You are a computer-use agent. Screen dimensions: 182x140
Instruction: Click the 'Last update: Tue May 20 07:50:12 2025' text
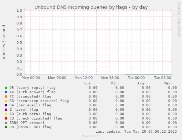click(x=136, y=132)
